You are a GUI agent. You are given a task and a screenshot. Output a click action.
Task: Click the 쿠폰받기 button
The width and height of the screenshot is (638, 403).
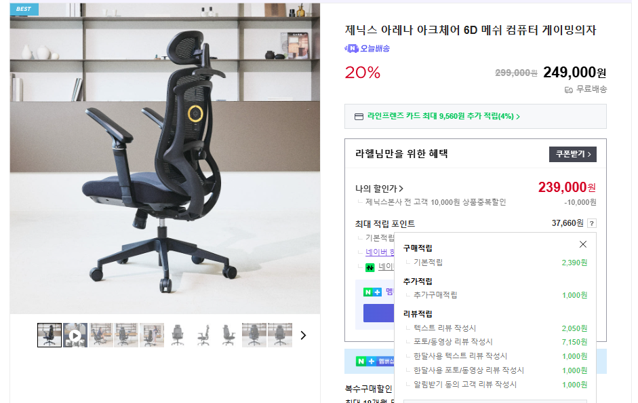pyautogui.click(x=572, y=154)
